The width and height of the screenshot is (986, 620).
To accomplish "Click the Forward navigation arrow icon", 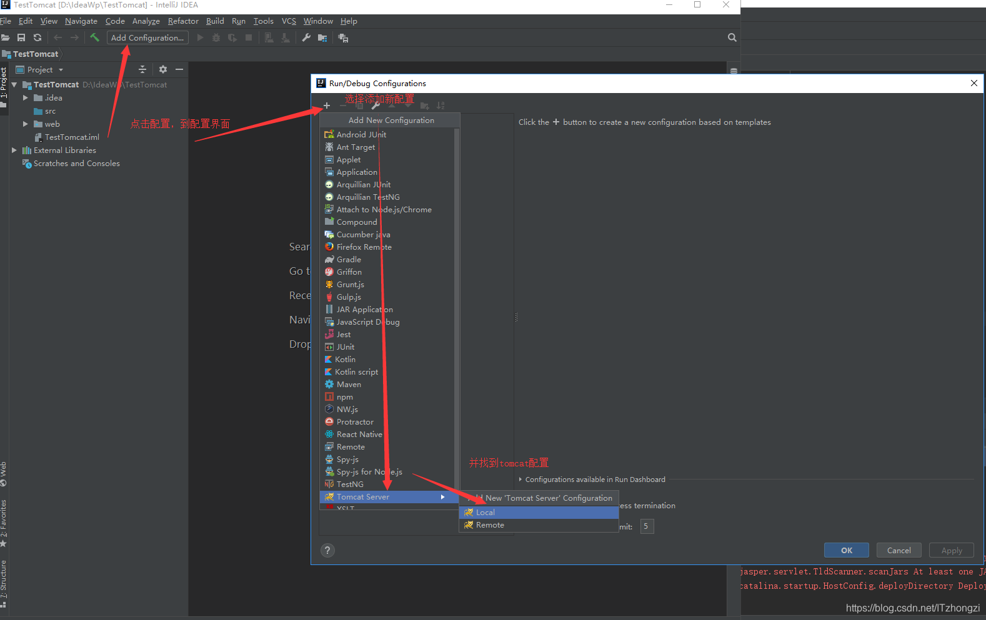I will (74, 37).
